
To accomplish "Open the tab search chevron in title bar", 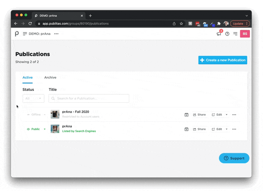I will pyautogui.click(x=247, y=16).
